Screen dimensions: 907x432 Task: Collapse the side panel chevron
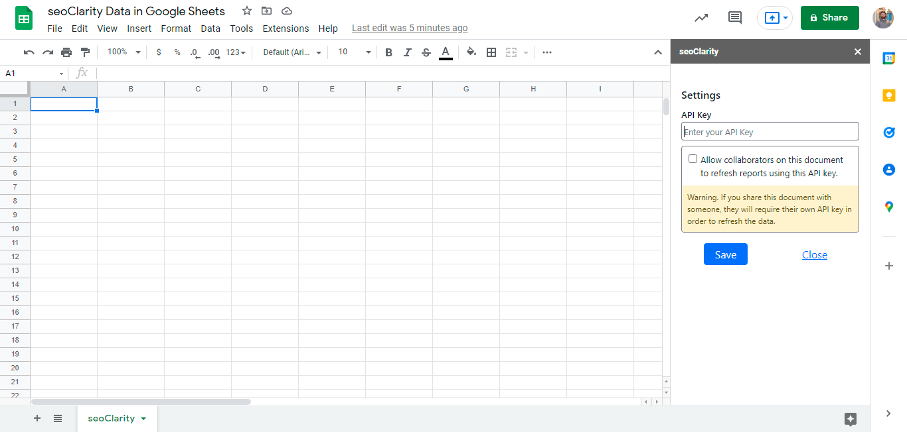(x=888, y=413)
